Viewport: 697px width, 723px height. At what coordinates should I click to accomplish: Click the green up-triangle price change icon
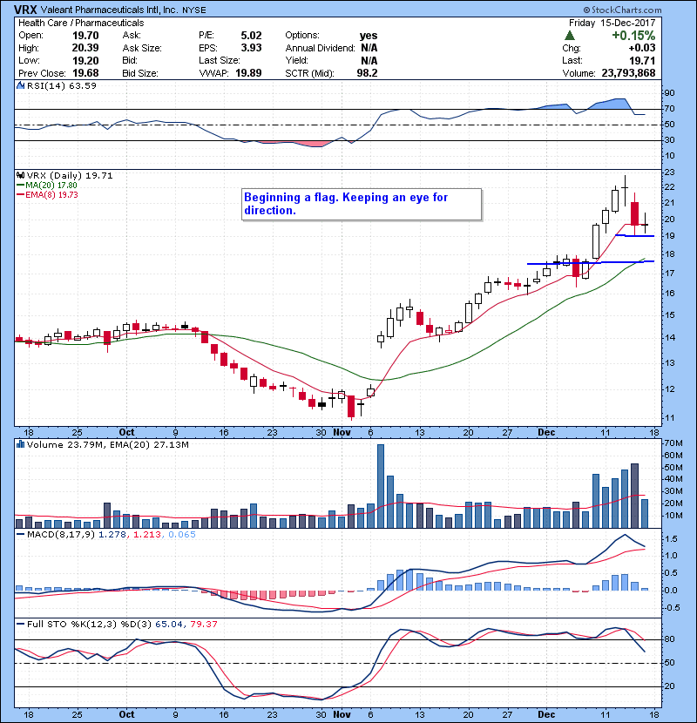(570, 36)
